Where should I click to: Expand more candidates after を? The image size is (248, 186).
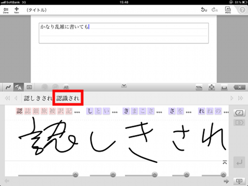coord(189,112)
